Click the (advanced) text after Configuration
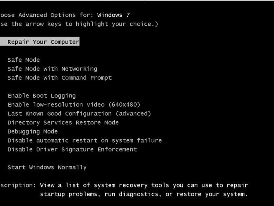The image size is (274, 206). coord(133,114)
